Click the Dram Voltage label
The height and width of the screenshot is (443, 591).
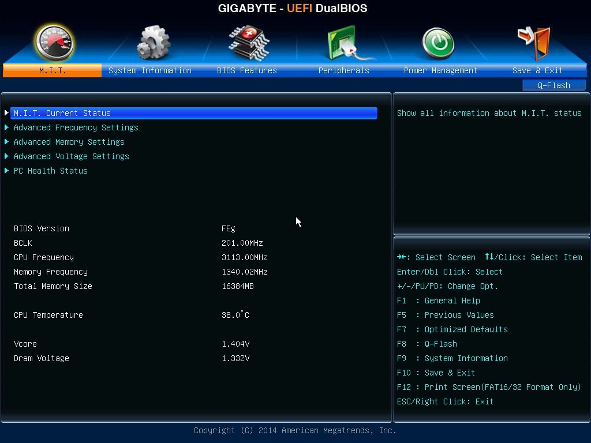pos(42,358)
